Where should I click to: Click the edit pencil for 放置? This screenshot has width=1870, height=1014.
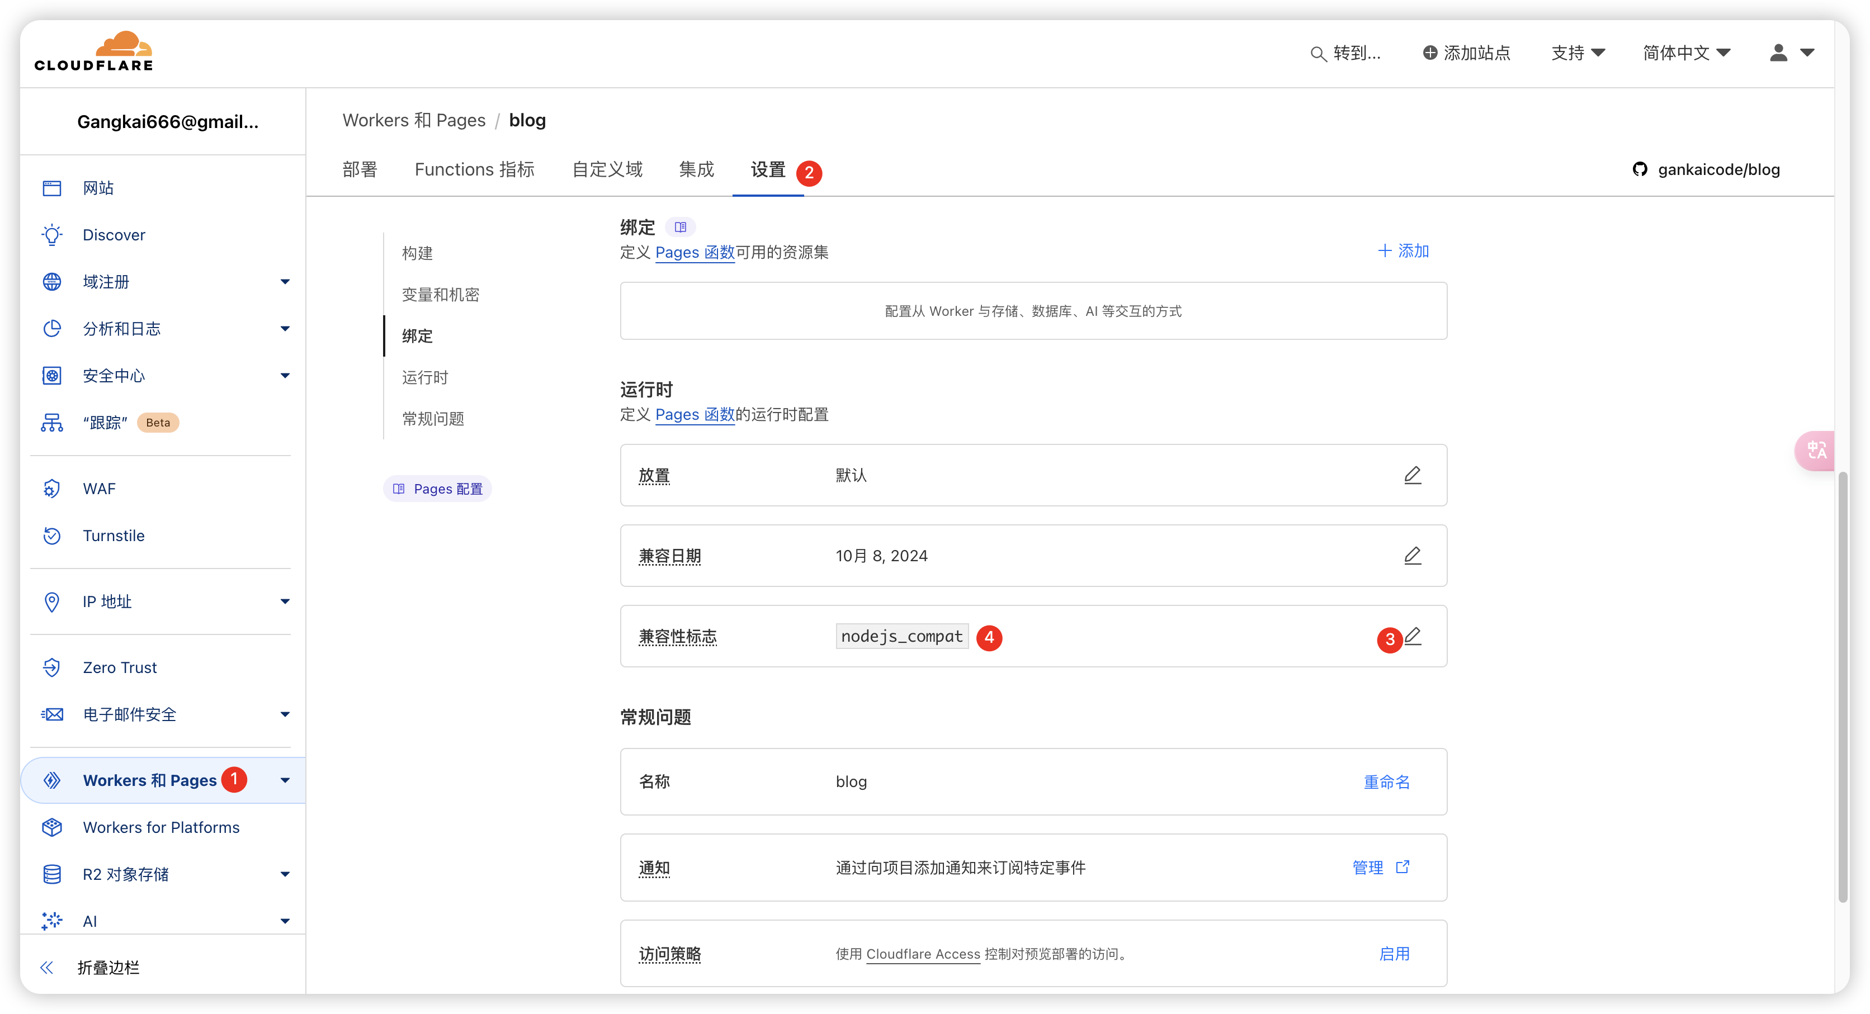(1413, 475)
